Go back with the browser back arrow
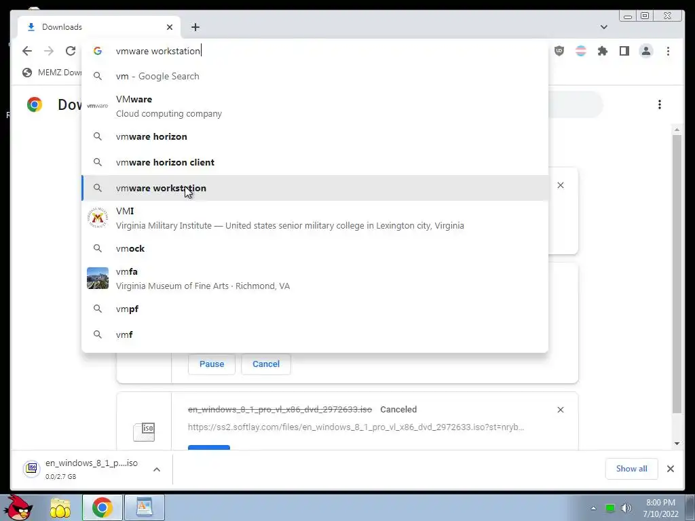Image resolution: width=695 pixels, height=521 pixels. click(27, 51)
